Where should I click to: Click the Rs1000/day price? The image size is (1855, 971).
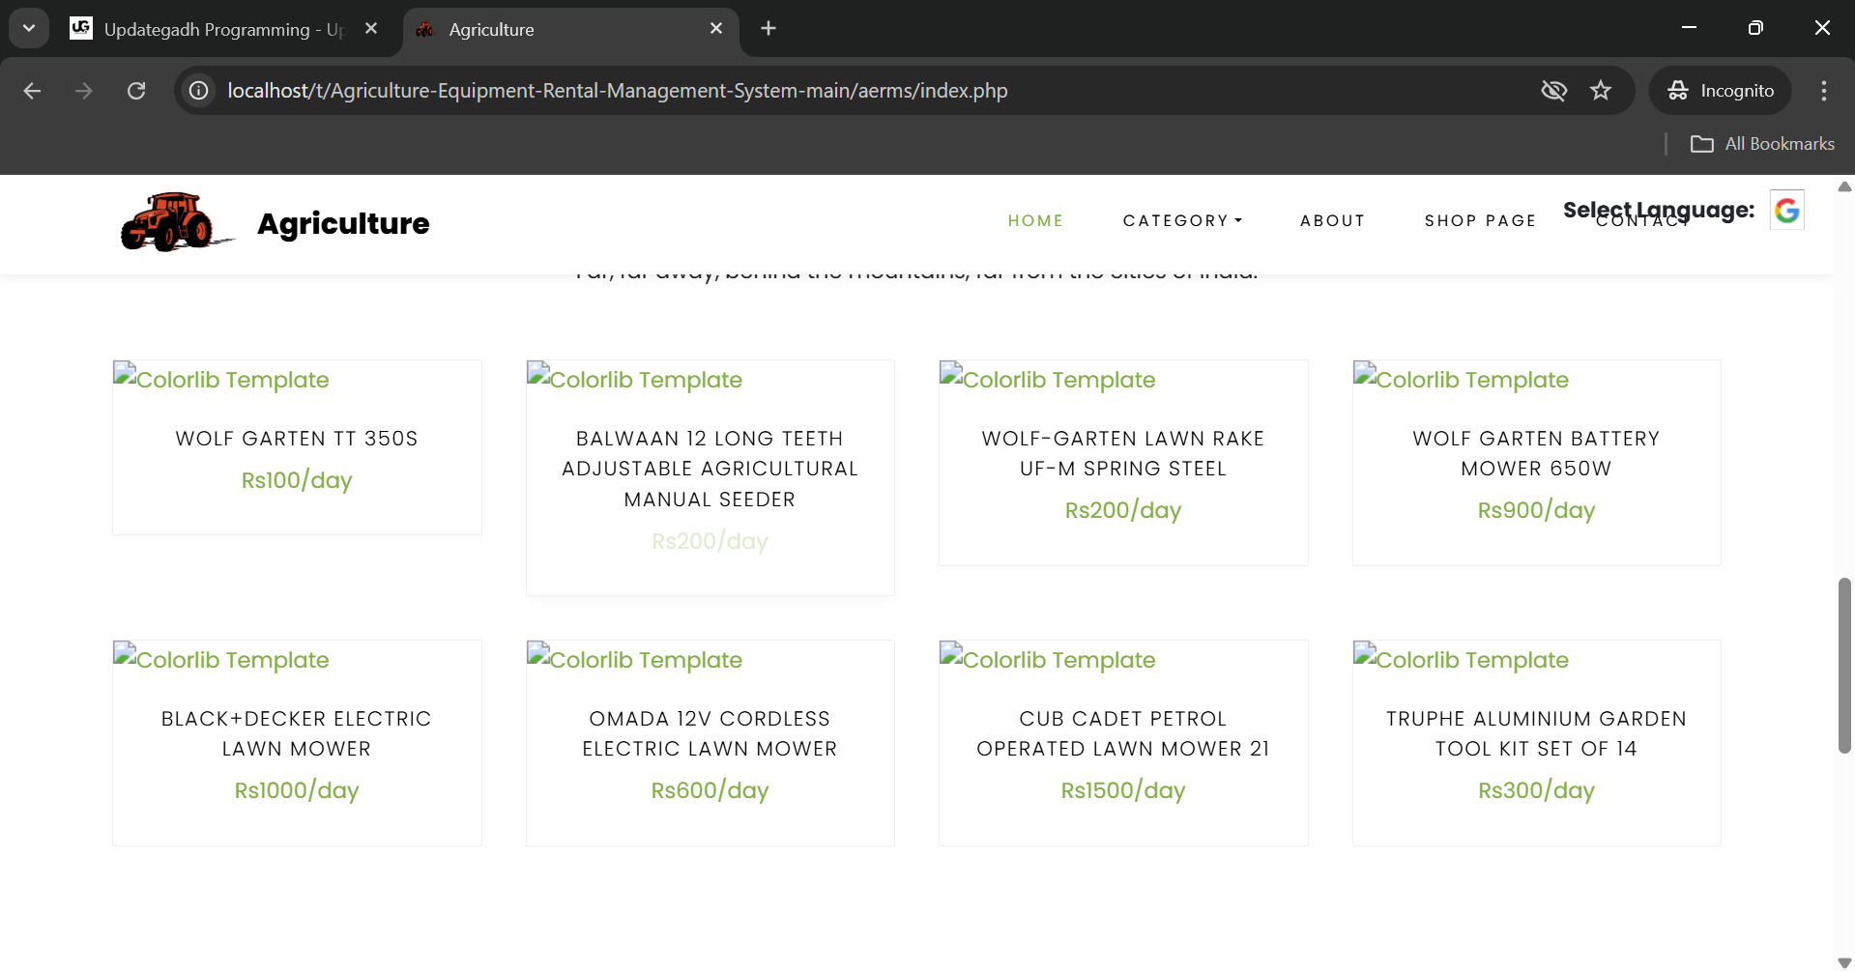[297, 790]
